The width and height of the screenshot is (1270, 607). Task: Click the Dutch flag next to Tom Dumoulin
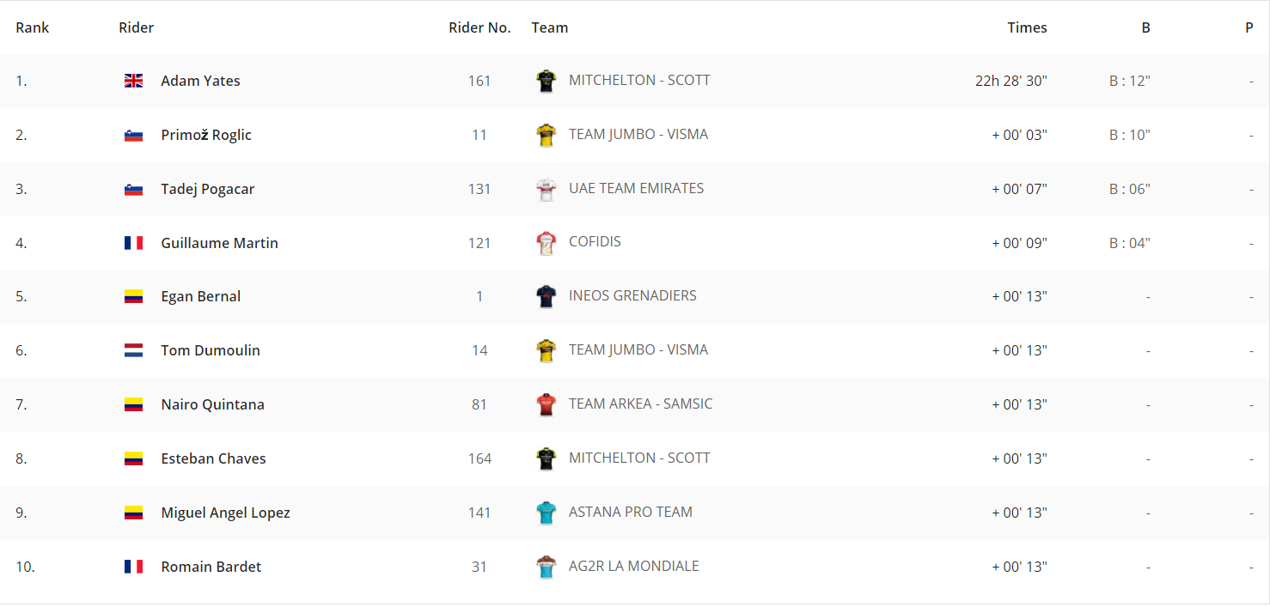click(133, 350)
